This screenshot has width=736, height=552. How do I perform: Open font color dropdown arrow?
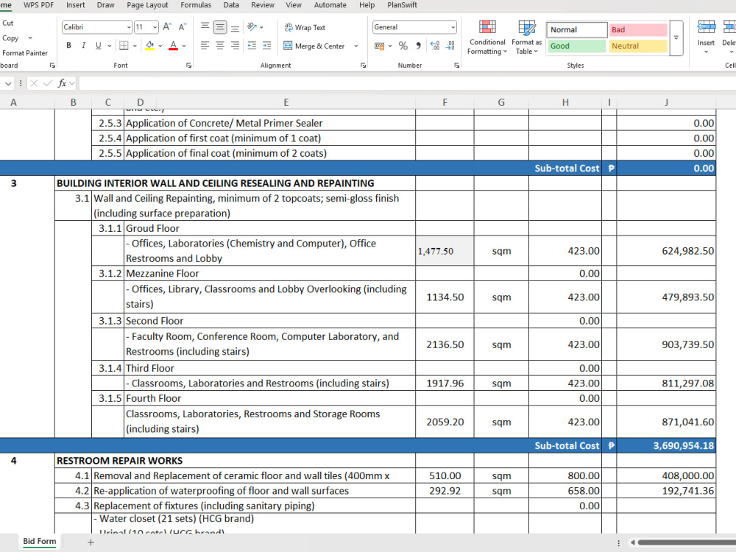coord(184,46)
